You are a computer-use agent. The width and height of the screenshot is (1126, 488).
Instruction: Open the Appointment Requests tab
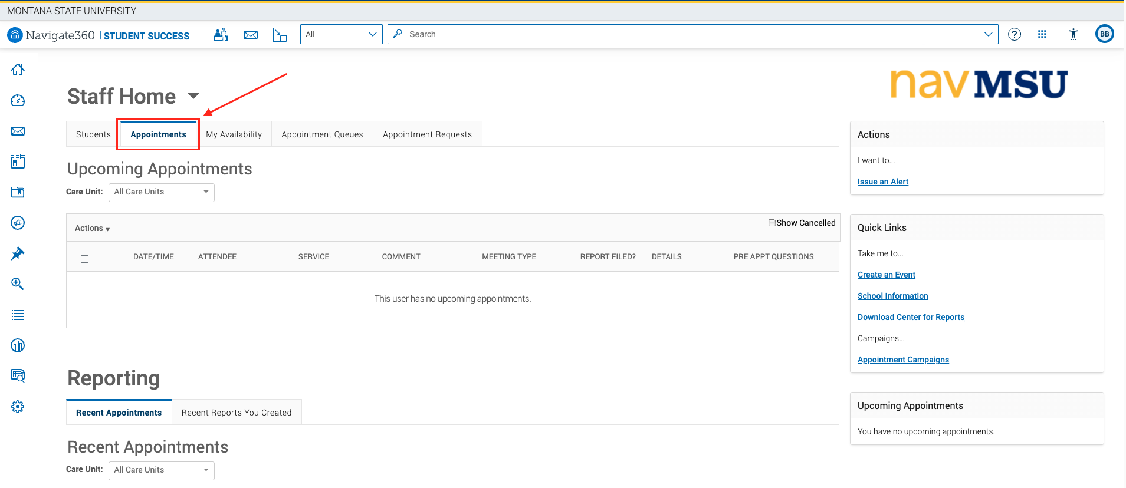point(427,134)
